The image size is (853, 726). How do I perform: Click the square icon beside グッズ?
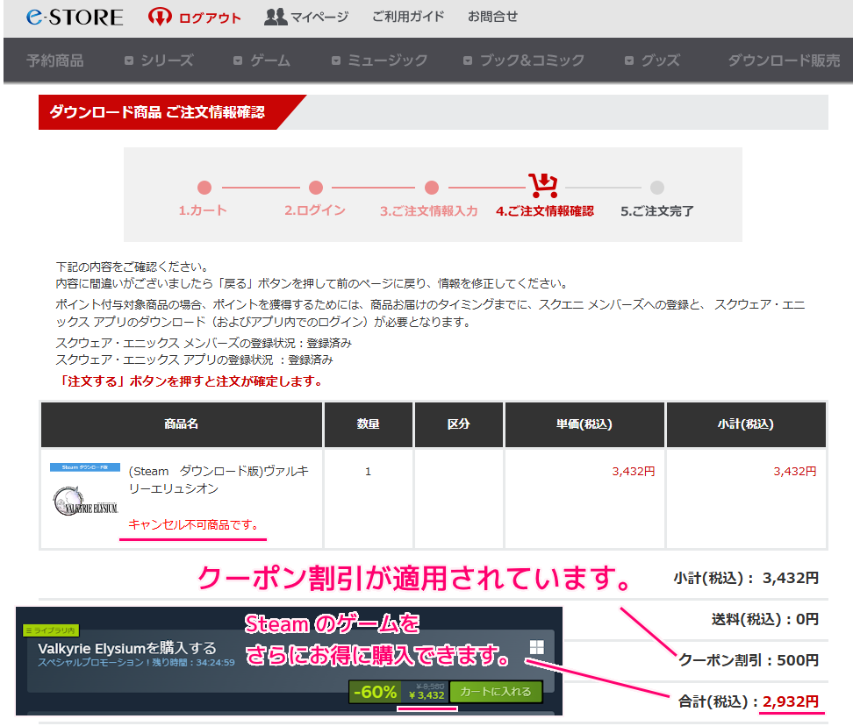(x=628, y=60)
